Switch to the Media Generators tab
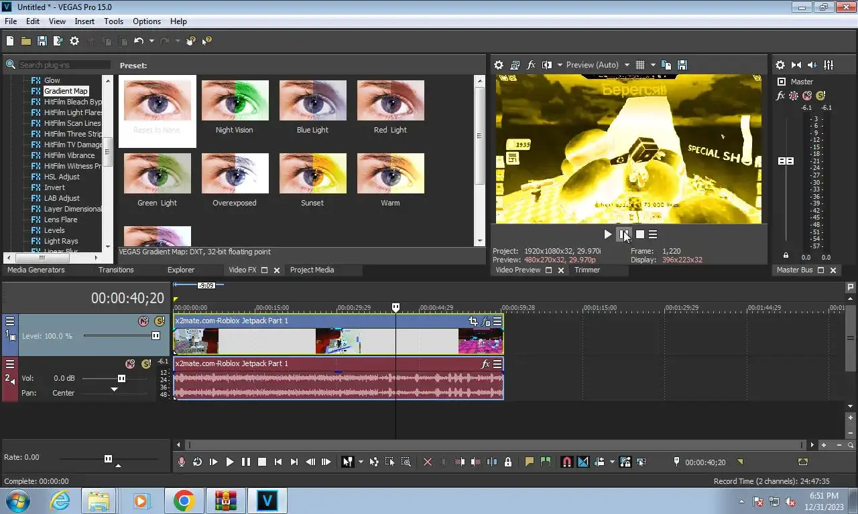The width and height of the screenshot is (858, 514). click(36, 270)
